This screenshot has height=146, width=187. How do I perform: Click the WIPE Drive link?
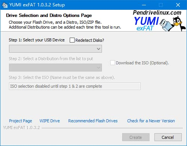coord(49,121)
